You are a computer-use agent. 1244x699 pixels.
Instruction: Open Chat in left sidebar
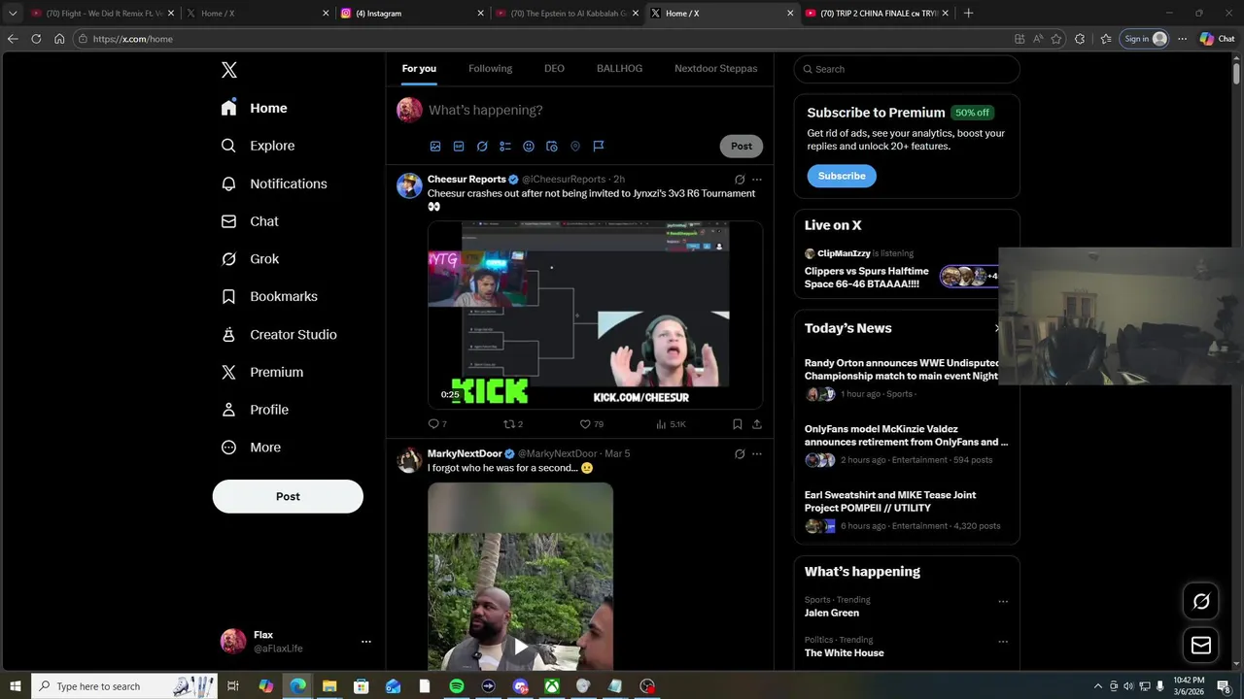pyautogui.click(x=251, y=221)
